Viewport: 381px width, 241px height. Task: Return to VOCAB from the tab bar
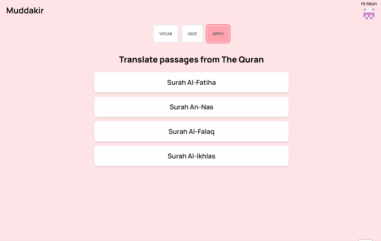(166, 33)
